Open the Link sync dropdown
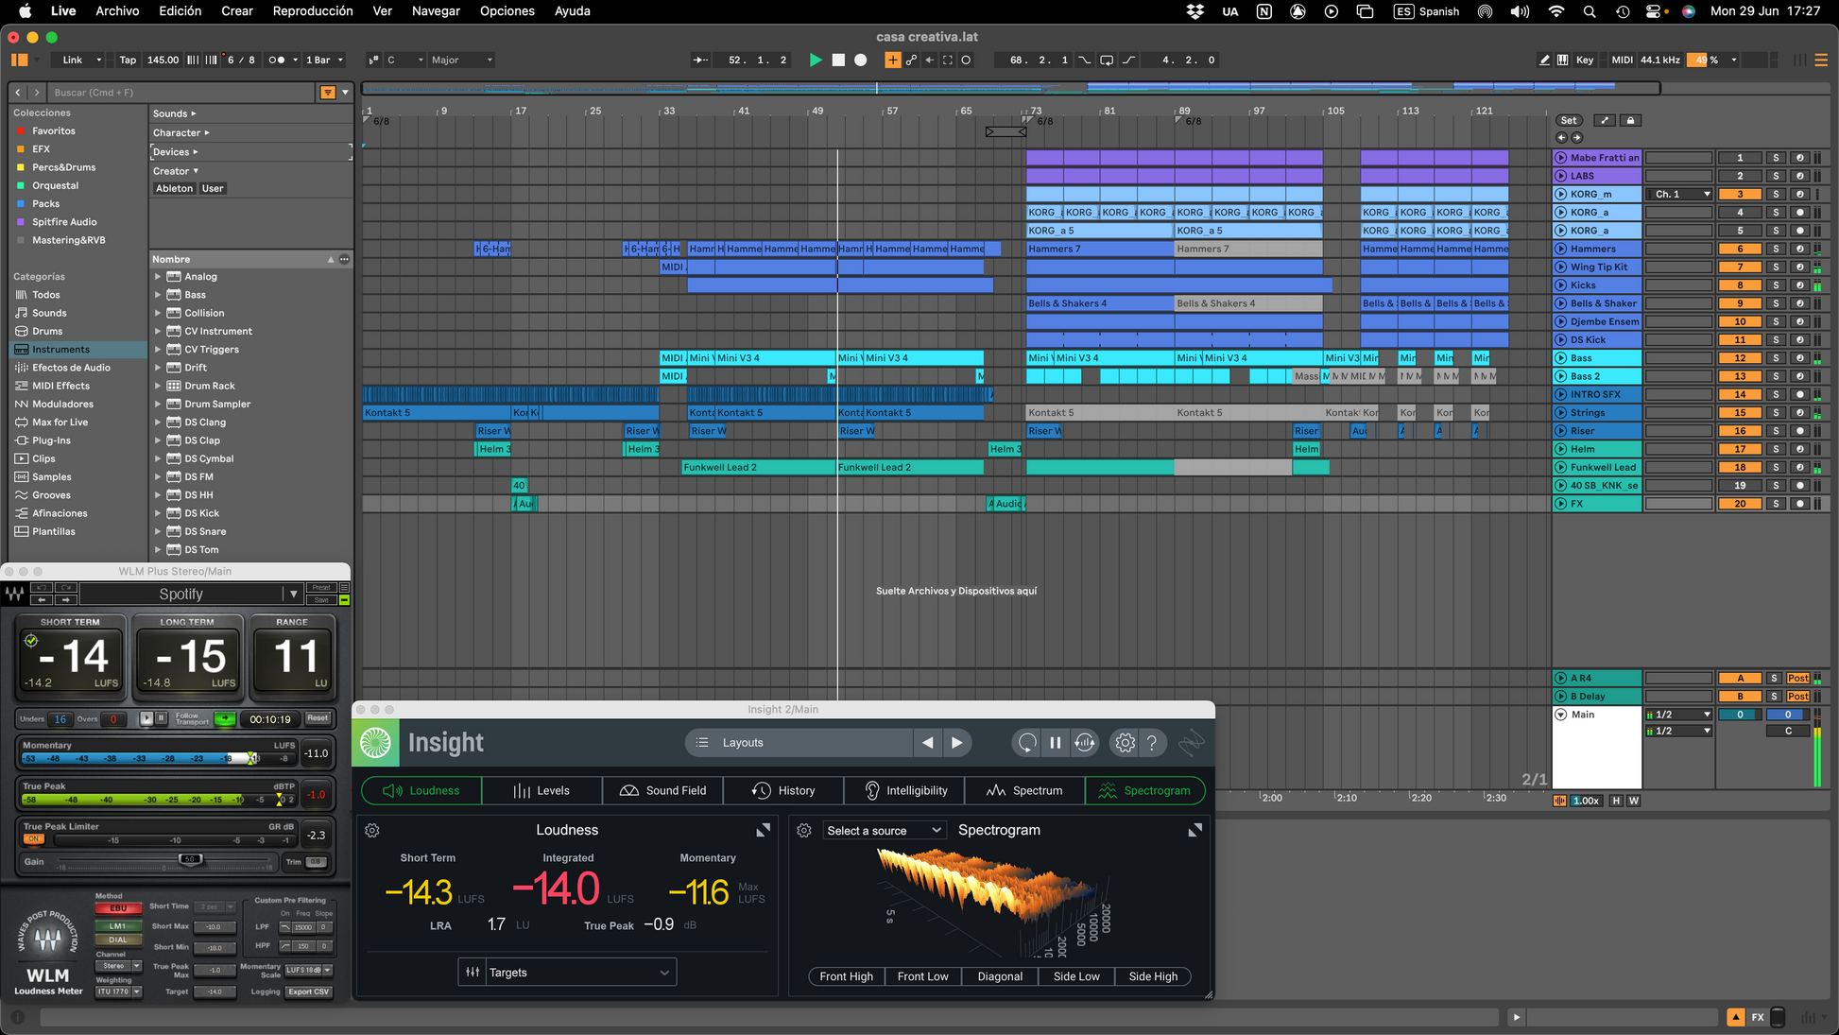Screen dimensions: 1839x1035 click(81, 60)
